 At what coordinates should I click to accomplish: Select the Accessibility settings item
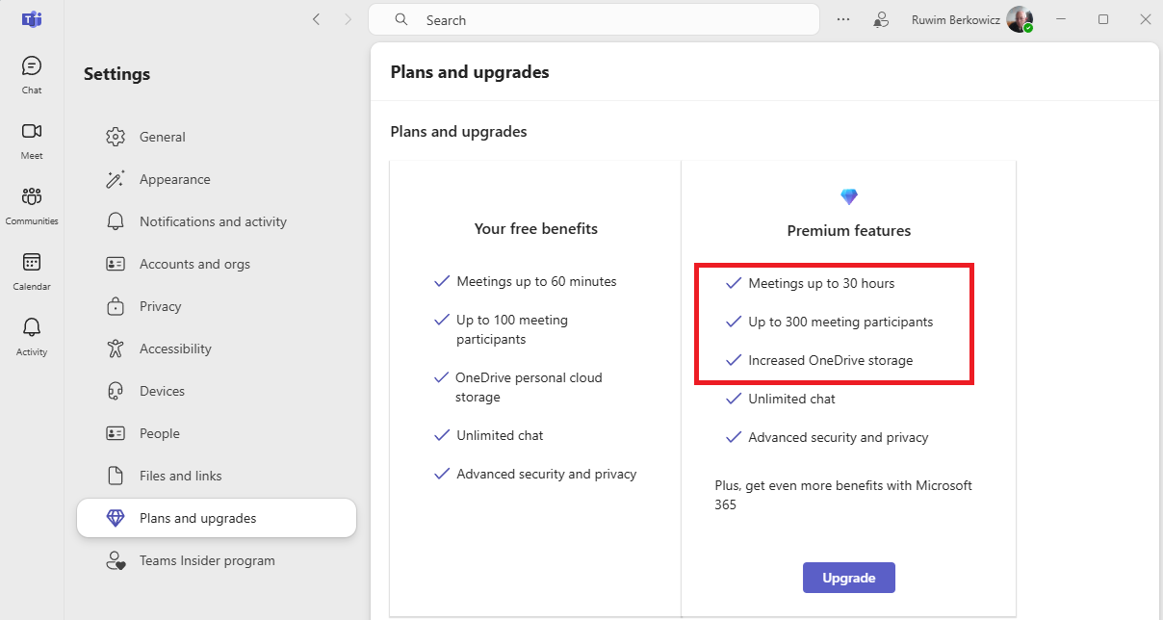(175, 349)
